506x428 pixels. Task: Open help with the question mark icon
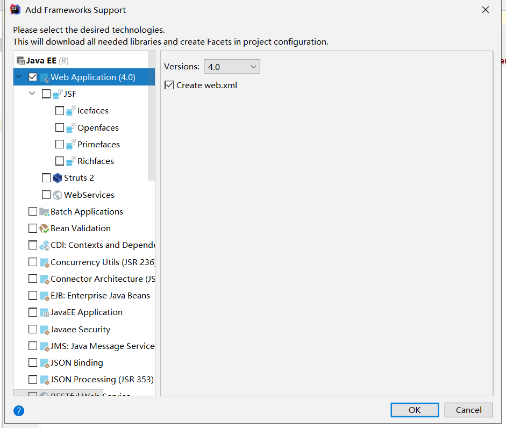coord(19,411)
